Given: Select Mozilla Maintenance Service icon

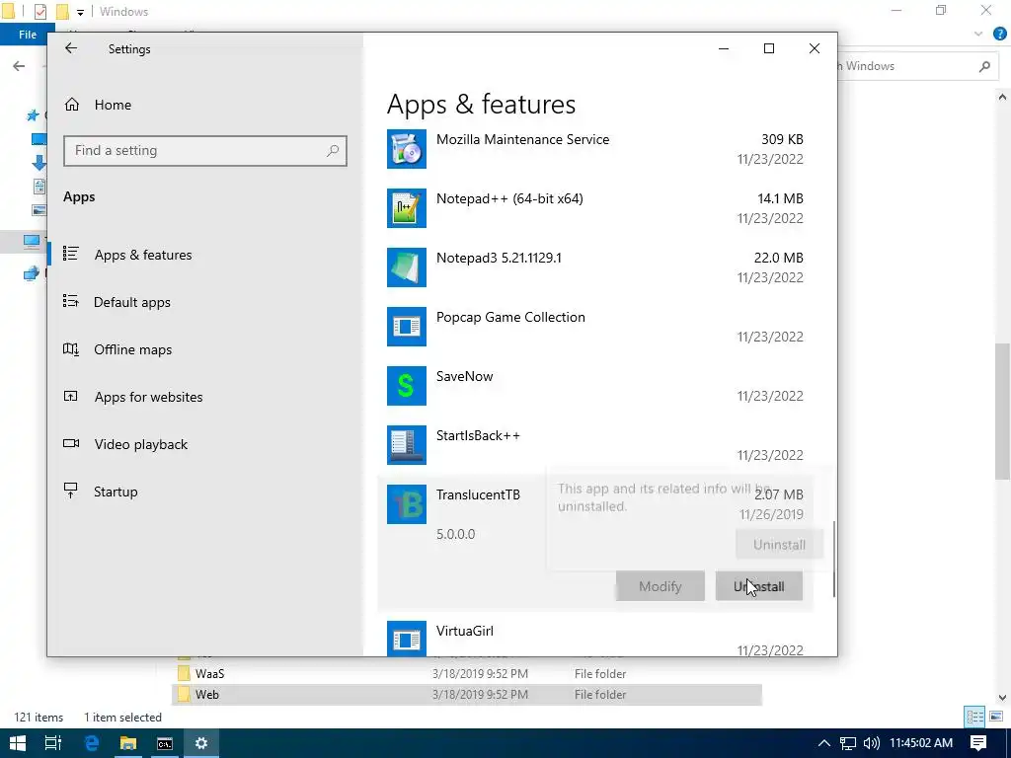Looking at the screenshot, I should point(406,149).
